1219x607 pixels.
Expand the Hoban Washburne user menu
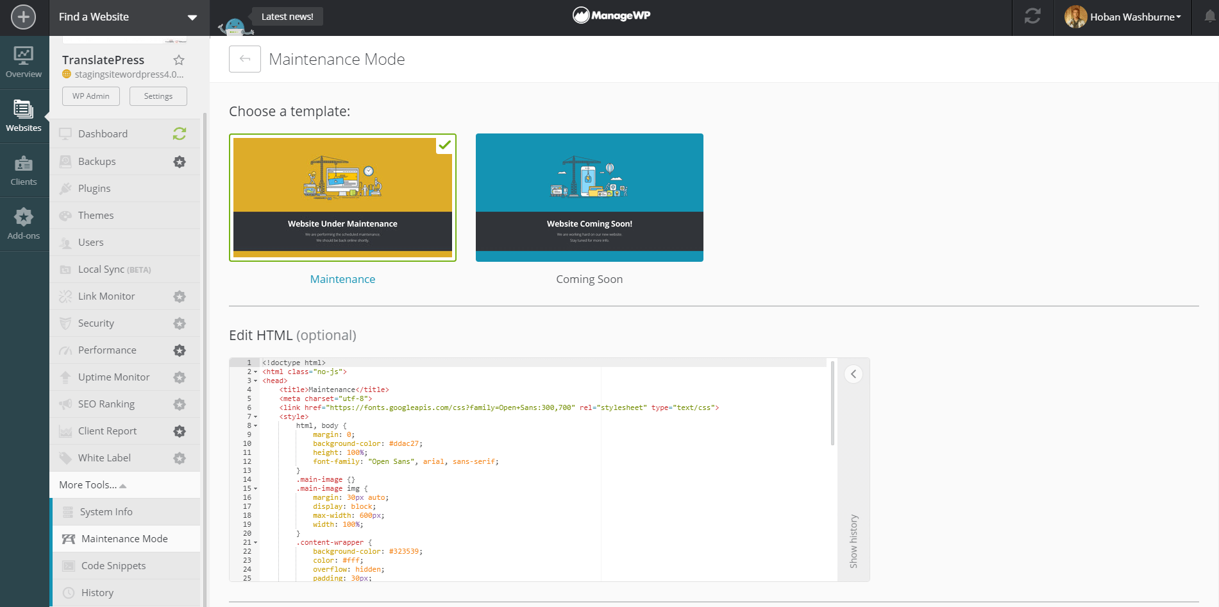(x=1123, y=17)
